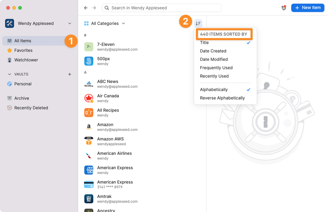328x212 pixels.
Task: Select the Amazon AWS entry icon
Action: 89,141
